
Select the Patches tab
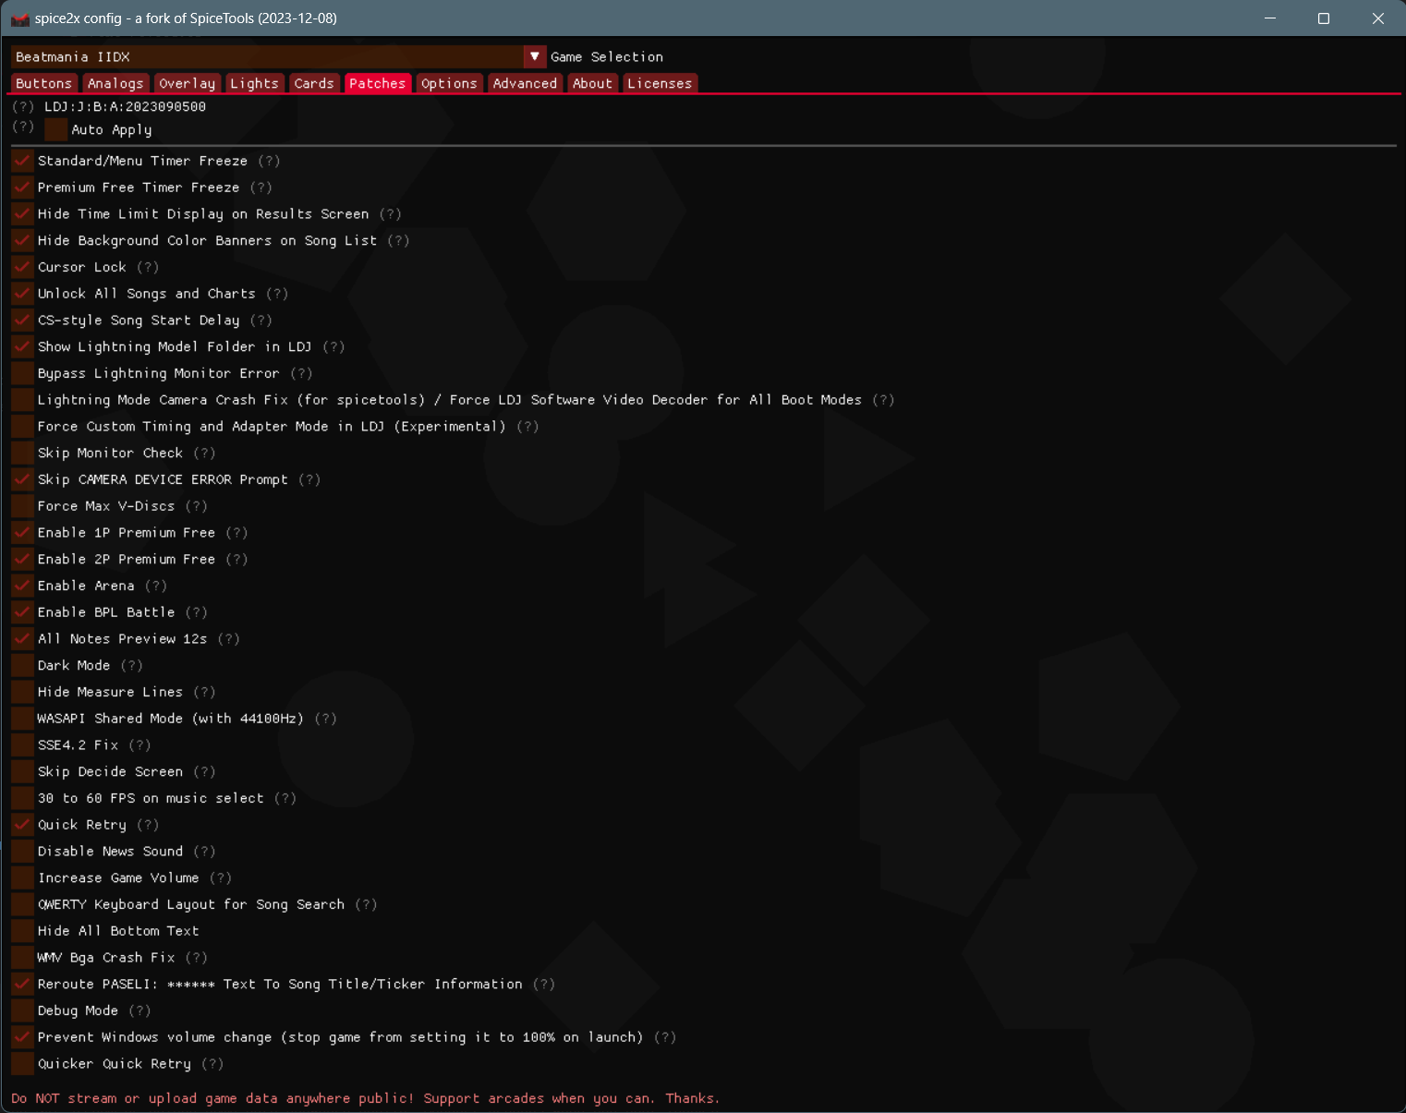[377, 83]
